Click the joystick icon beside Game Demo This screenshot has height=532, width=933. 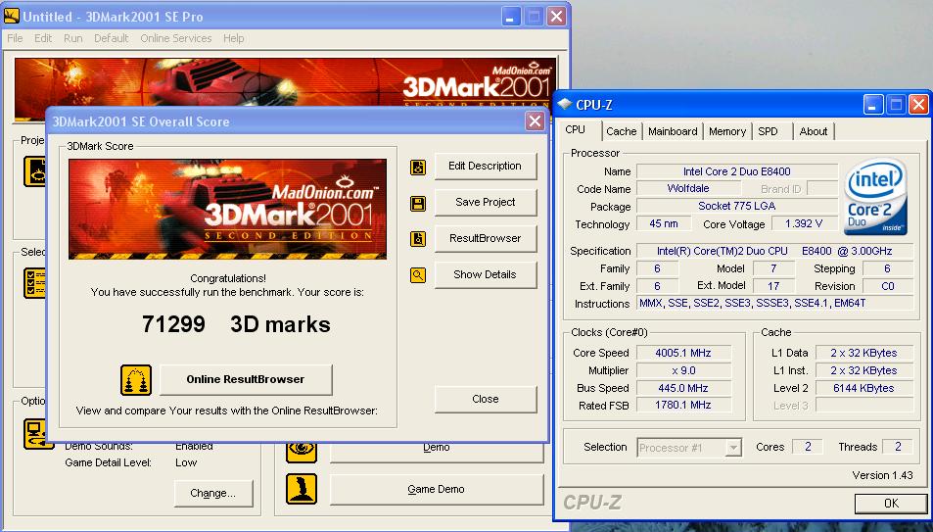[x=302, y=489]
